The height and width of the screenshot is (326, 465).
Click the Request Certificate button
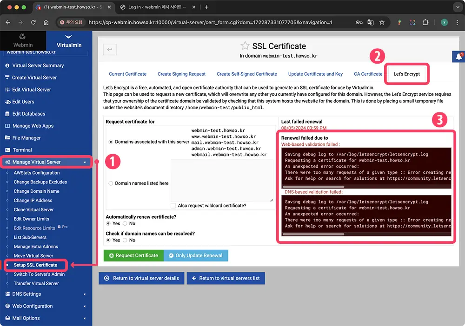click(133, 255)
